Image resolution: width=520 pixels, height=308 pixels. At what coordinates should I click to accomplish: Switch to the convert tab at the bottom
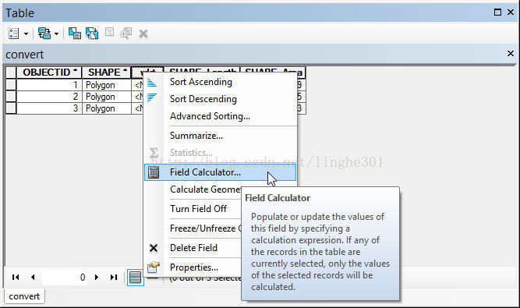pyautogui.click(x=24, y=296)
